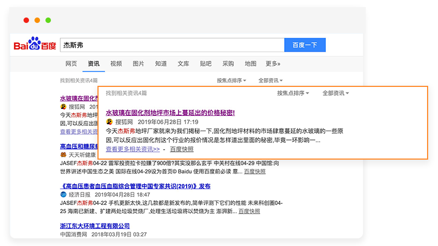Viewport: 438px width, 246px height.
Task: Click the 经济日报 source icon
Action: click(x=63, y=195)
